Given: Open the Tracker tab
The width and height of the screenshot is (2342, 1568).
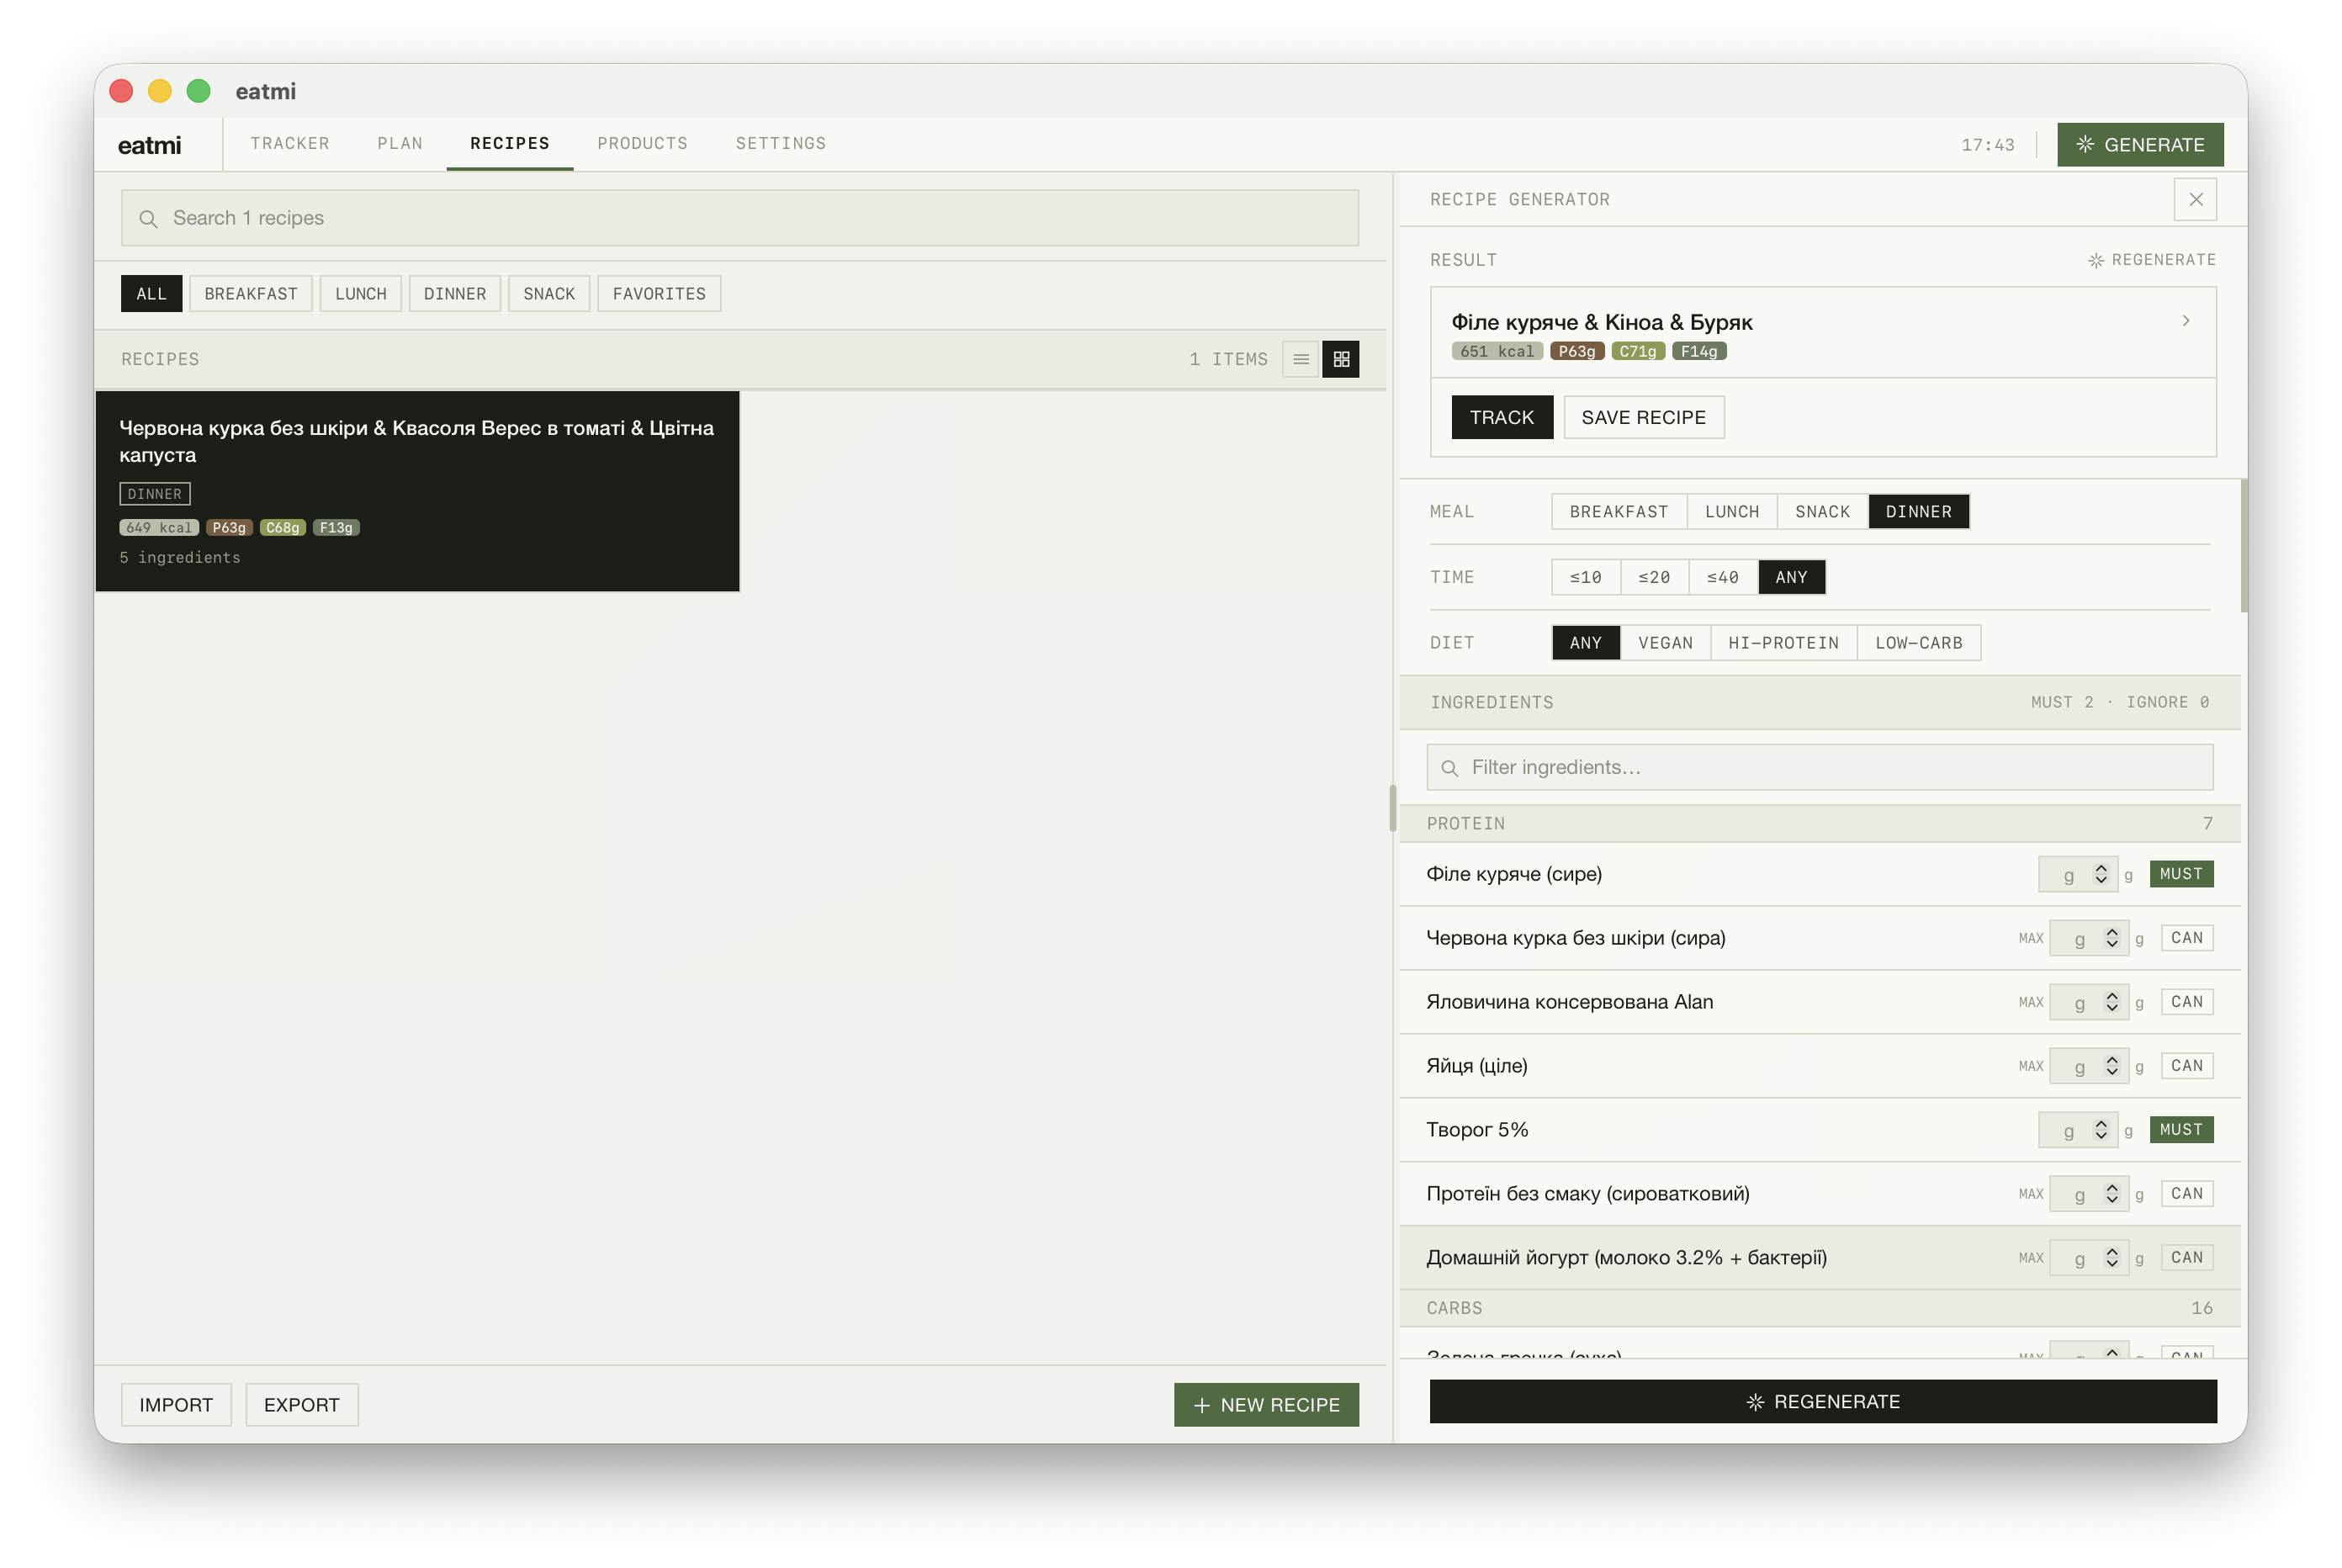Looking at the screenshot, I should click(290, 143).
